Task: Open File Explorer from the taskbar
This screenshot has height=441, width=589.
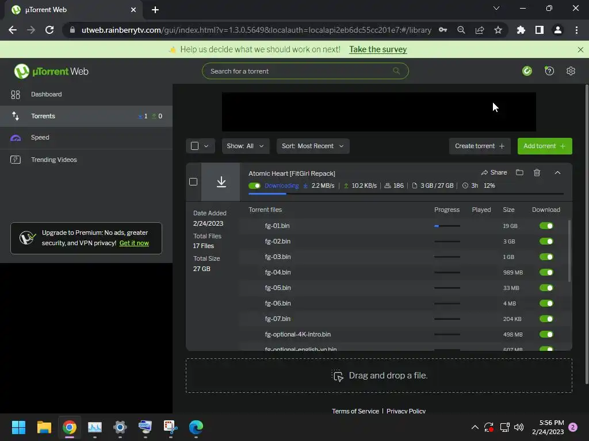Action: tap(44, 427)
